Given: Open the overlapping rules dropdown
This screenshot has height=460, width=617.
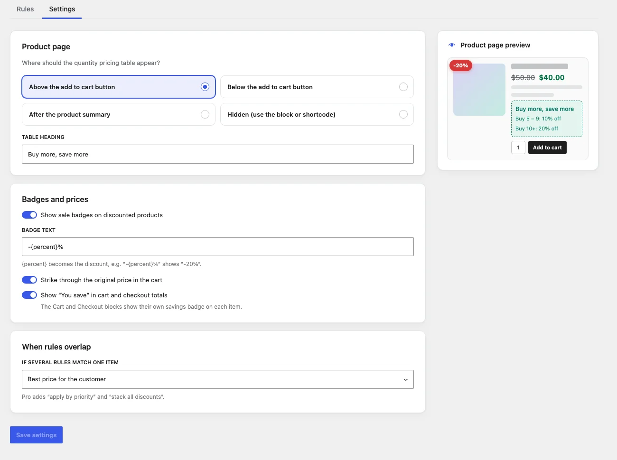Looking at the screenshot, I should (218, 379).
